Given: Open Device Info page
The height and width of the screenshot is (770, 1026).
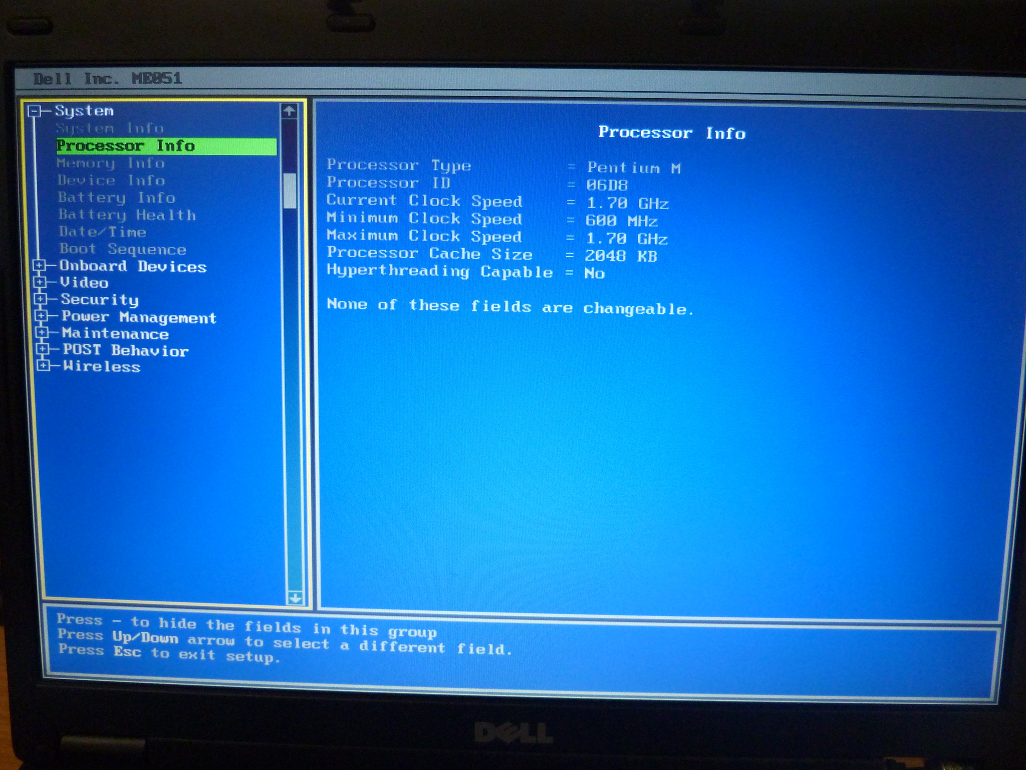Looking at the screenshot, I should [x=111, y=180].
